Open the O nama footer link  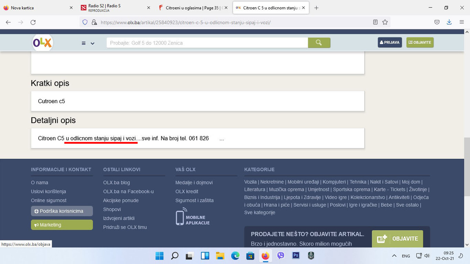pos(40,183)
